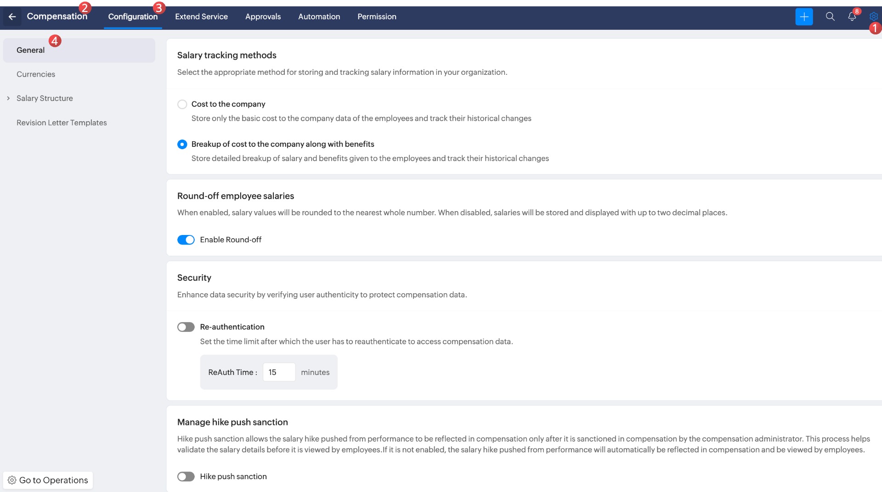Select Cost to the company radio button
The height and width of the screenshot is (492, 882).
click(x=182, y=104)
